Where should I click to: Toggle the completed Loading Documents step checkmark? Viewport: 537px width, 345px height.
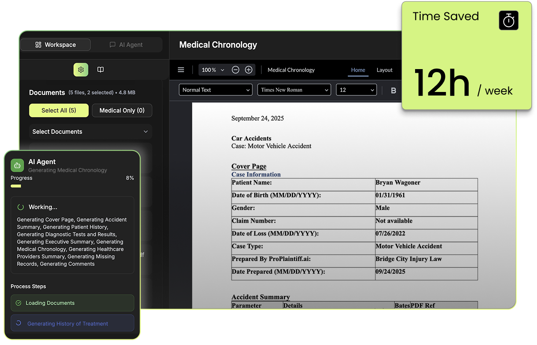(18, 303)
